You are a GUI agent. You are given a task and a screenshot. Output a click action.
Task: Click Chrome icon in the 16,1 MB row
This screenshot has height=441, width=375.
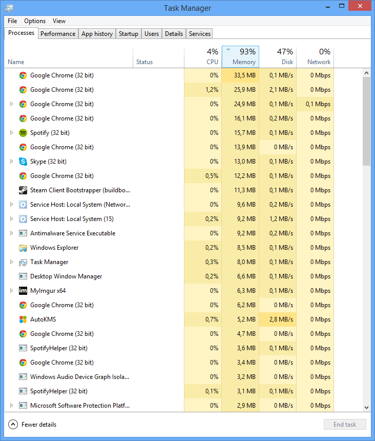[x=23, y=118]
